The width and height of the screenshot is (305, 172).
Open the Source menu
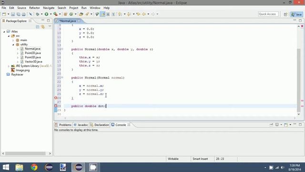(21, 8)
